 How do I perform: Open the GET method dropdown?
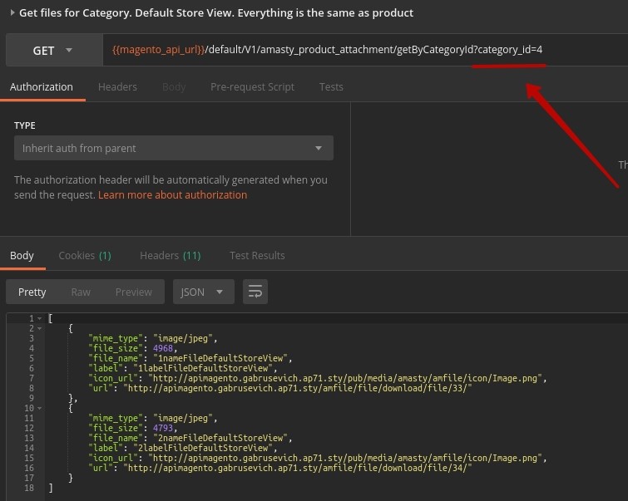coord(52,51)
